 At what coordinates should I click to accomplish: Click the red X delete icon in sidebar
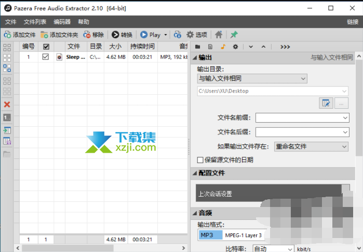pos(7,105)
